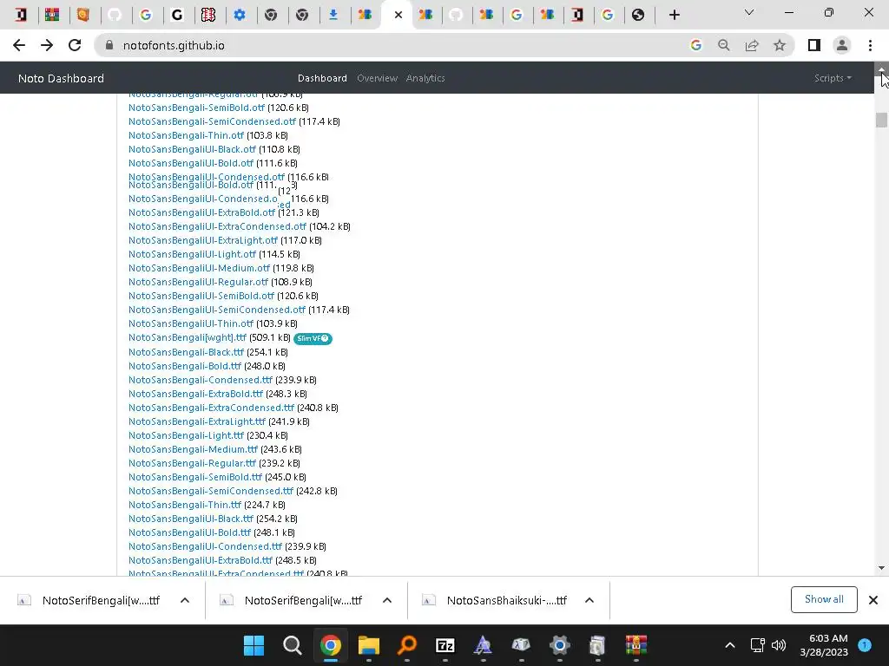Open the Chrome profile avatar
The height and width of the screenshot is (666, 889).
(842, 45)
